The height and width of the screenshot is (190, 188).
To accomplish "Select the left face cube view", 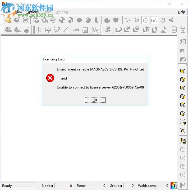I will click(x=183, y=88).
